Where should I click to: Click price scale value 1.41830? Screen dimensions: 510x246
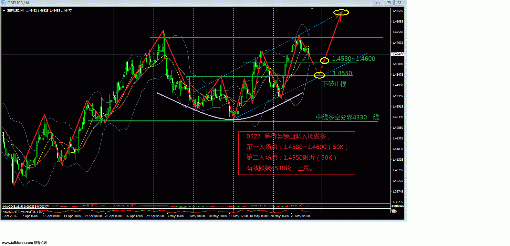tap(398, 149)
